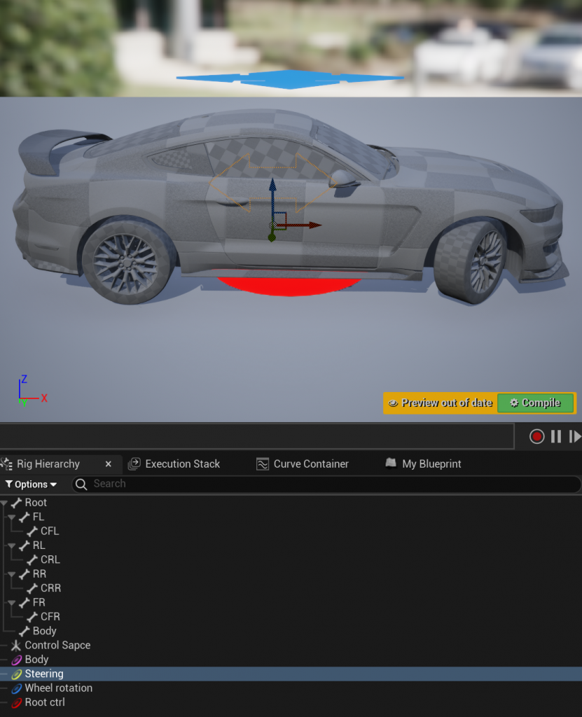Screen dimensions: 582x717
Task: Click the green Y-axis gizmo handle
Action: (272, 237)
